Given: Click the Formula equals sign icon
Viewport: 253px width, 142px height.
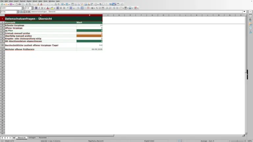Looking at the screenshot, I should click(29, 12).
